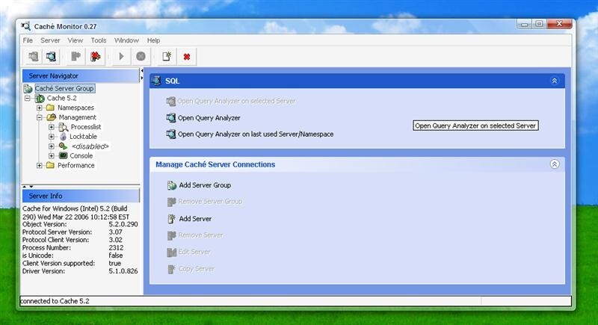The height and width of the screenshot is (325, 598).
Task: Open the View menu
Action: point(75,40)
